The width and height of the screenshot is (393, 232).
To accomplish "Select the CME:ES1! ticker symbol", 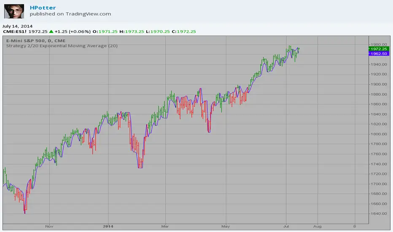I will click(x=15, y=32).
